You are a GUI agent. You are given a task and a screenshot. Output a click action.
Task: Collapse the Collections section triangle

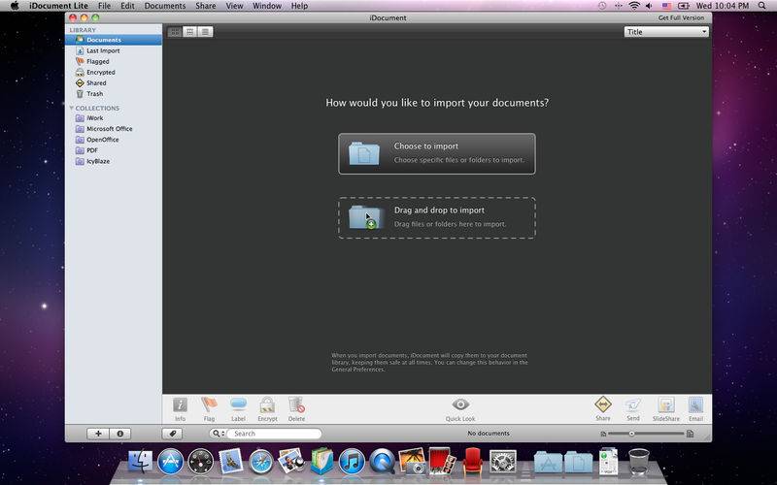tap(72, 108)
